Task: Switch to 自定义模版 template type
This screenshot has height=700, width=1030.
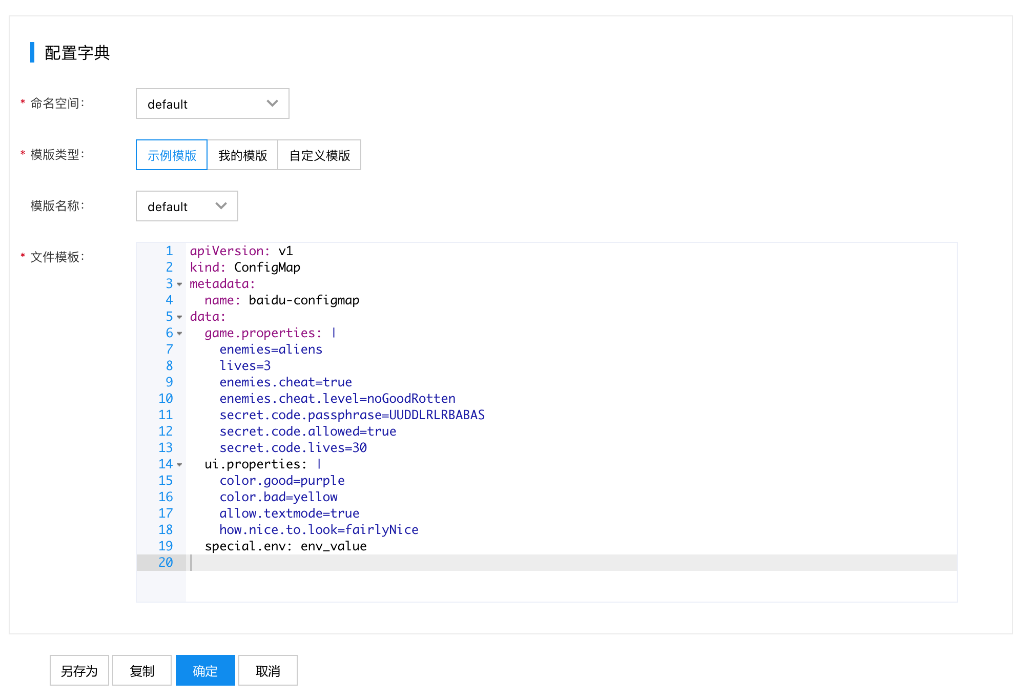Action: click(319, 155)
